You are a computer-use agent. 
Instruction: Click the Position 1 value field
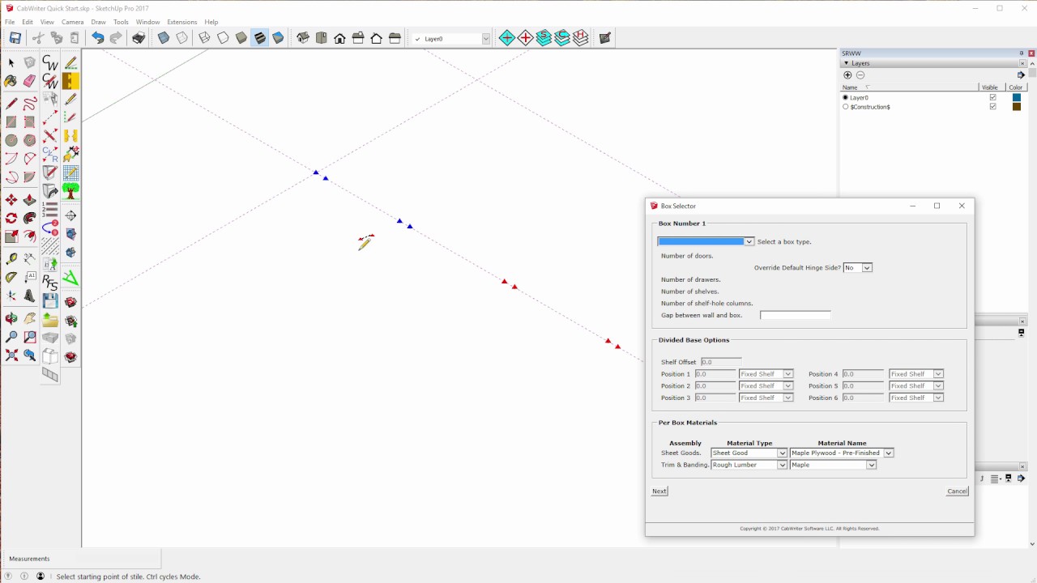715,374
